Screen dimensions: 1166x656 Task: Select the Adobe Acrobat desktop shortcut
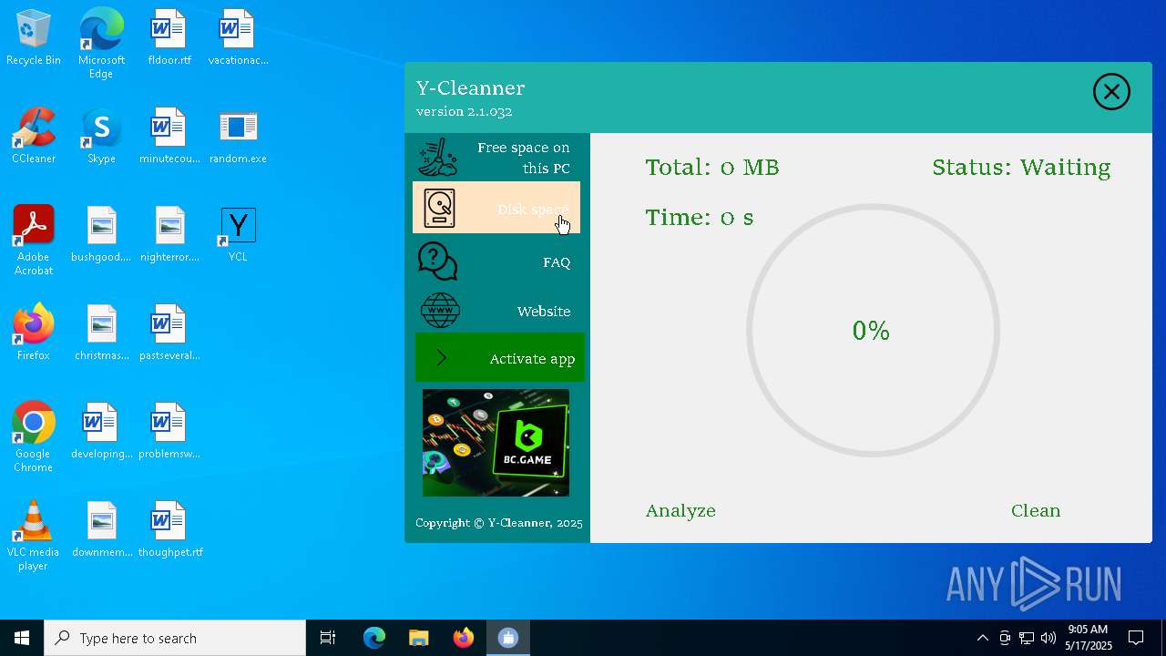tap(34, 241)
